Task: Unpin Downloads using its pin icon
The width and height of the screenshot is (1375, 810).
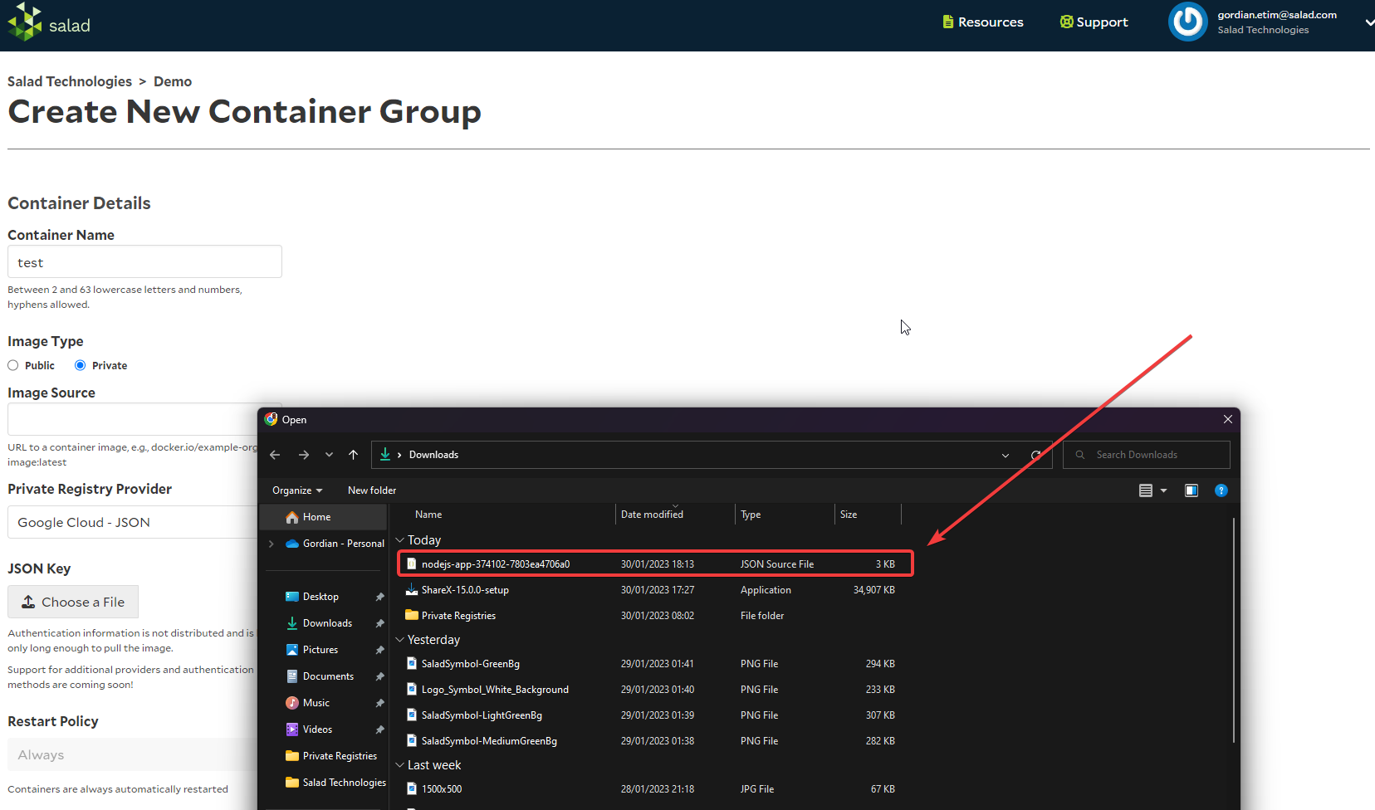Action: coord(379,623)
